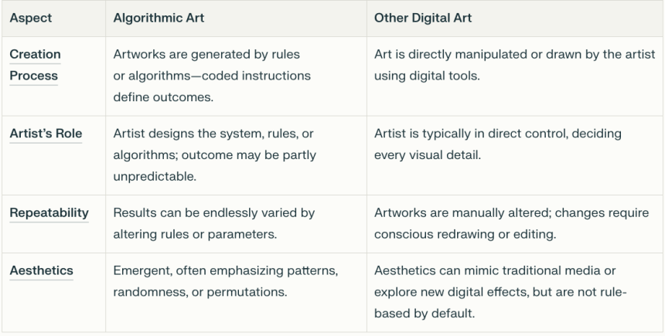
Task: Click the text 'conscious redrawing or editing.'
Action: (x=465, y=234)
